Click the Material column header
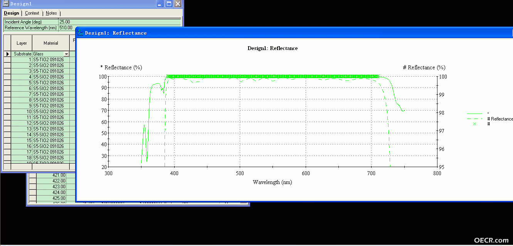Screen dimensions: 513x246 point(51,43)
